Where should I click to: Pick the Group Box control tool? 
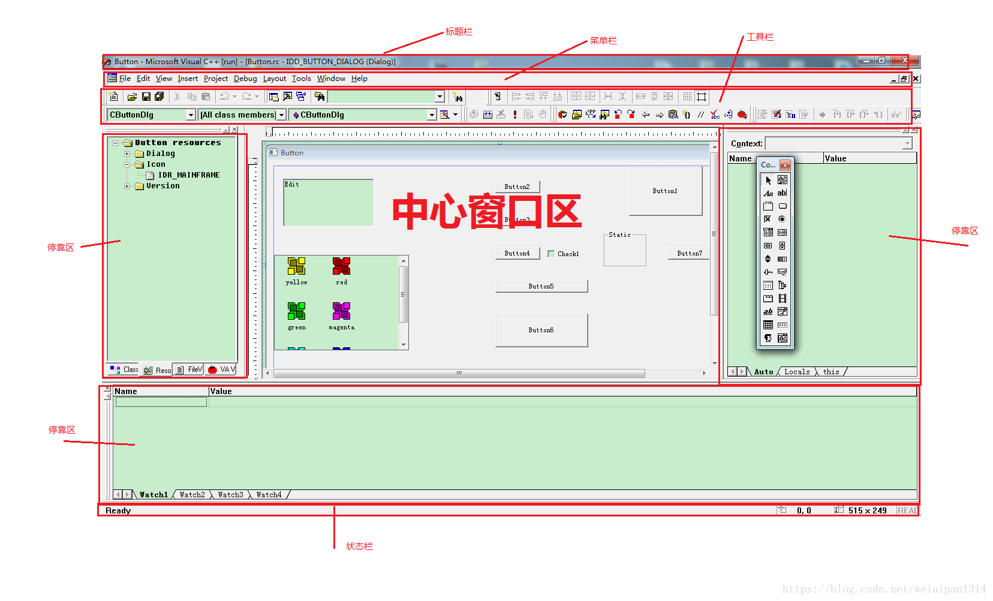(x=768, y=206)
